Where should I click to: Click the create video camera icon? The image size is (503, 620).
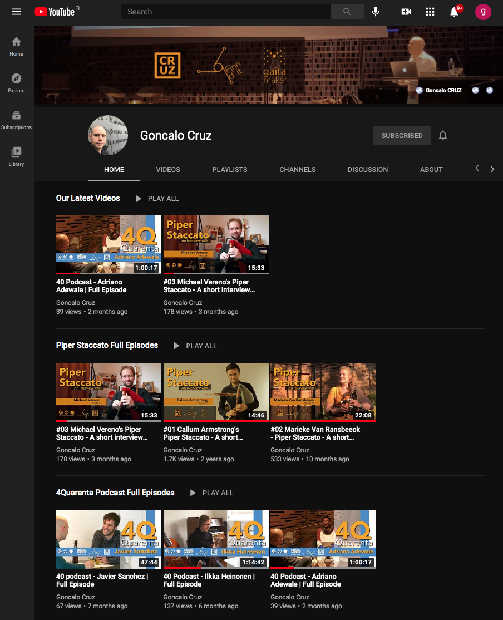[x=406, y=11]
